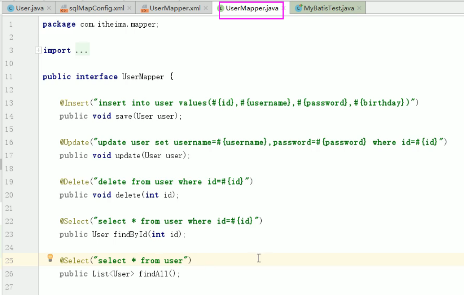This screenshot has width=464, height=295.
Task: Click the UserMapper interface name on line 11
Action: 143,77
